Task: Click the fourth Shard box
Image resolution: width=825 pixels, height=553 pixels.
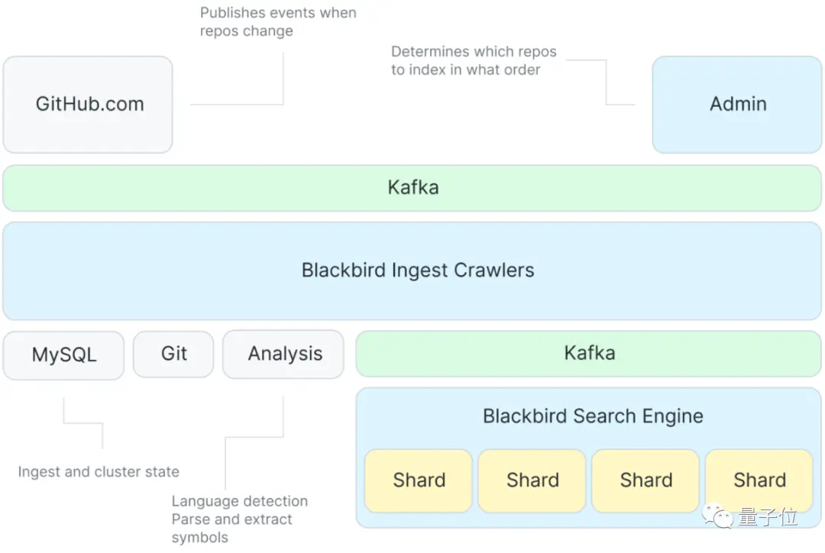Action: click(759, 480)
